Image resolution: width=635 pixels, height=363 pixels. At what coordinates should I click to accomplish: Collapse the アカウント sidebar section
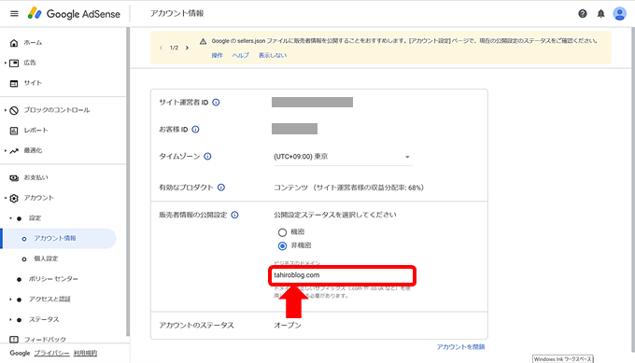coord(6,198)
